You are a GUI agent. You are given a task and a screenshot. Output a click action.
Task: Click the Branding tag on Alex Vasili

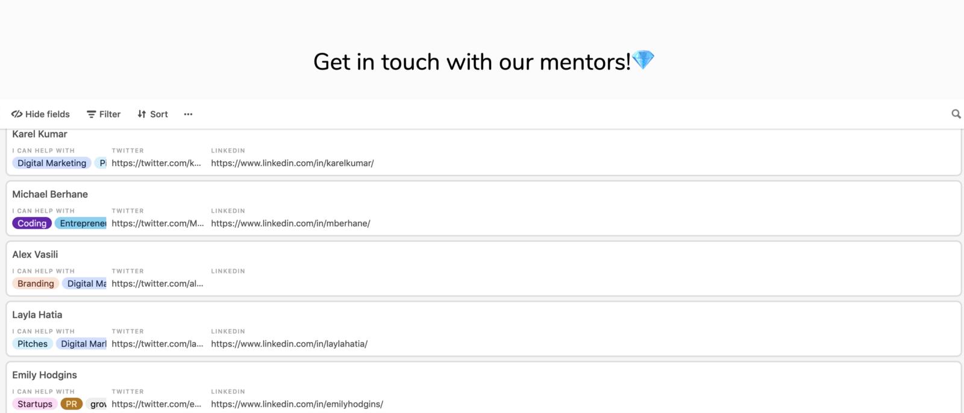point(36,284)
